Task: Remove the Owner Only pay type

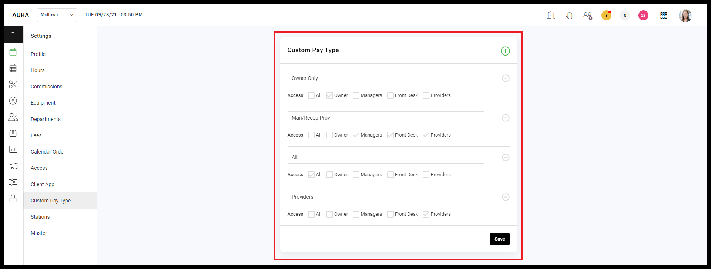Action: coord(506,78)
